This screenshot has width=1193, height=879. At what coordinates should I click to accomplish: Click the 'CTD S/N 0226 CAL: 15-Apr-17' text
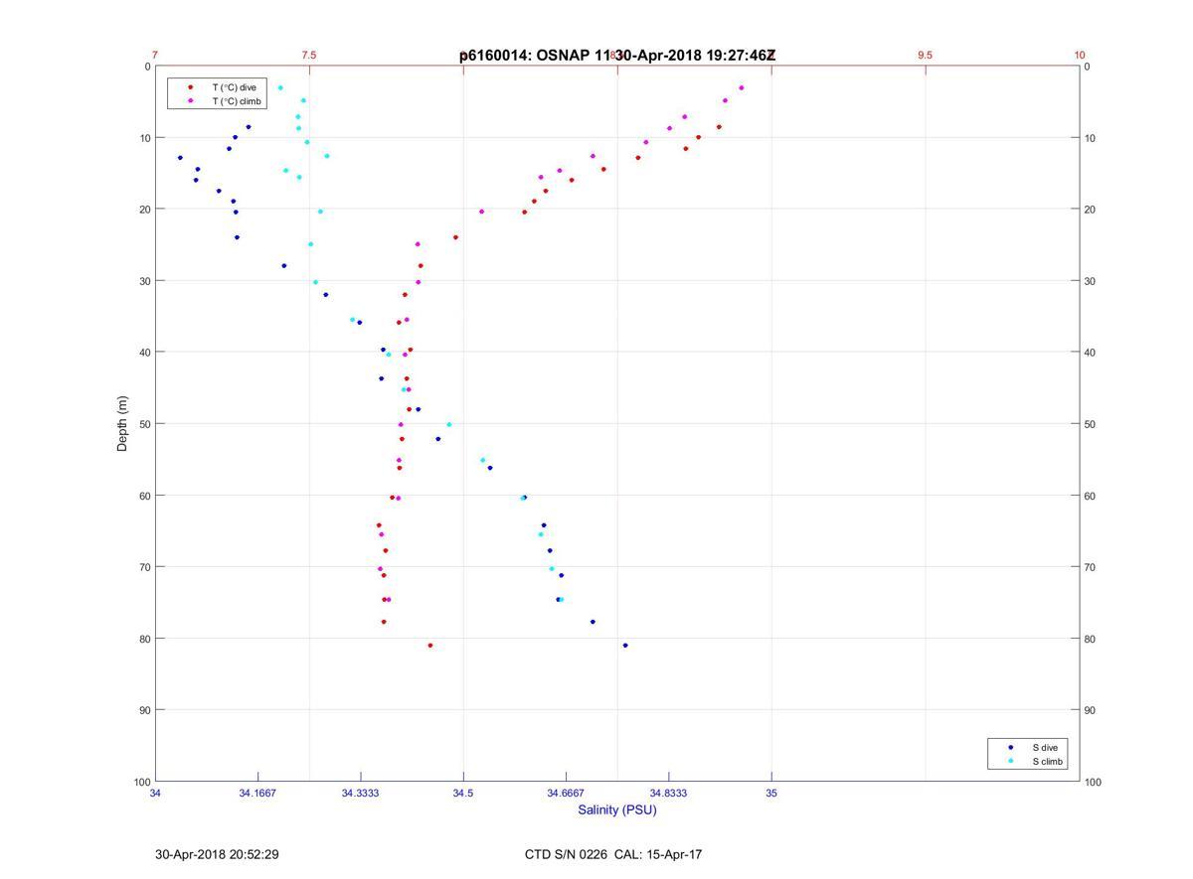[x=613, y=854]
